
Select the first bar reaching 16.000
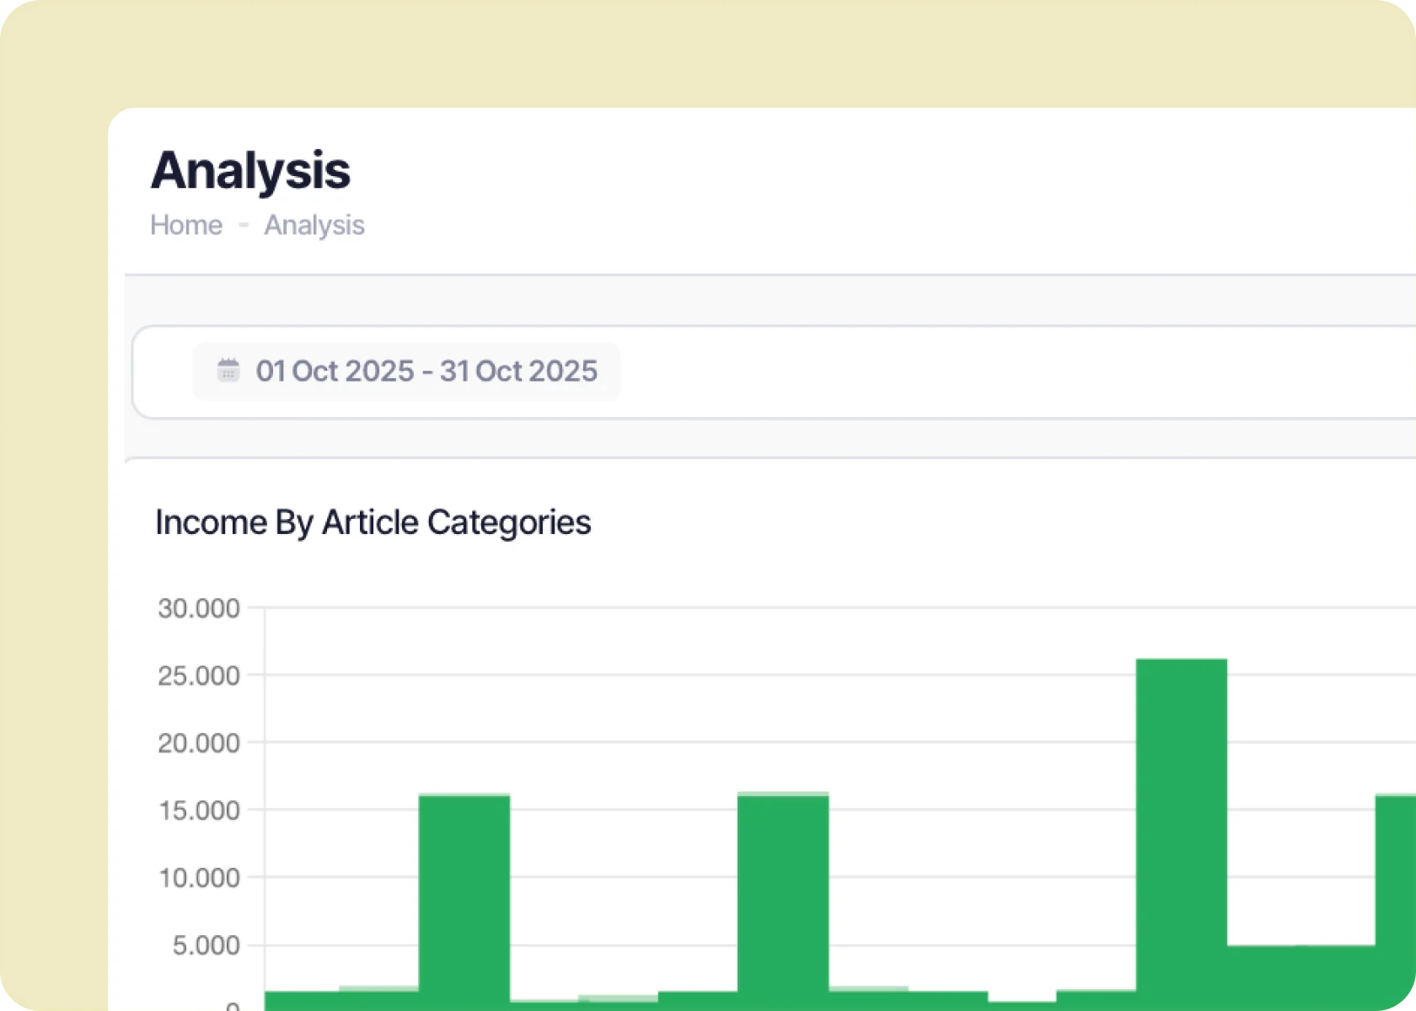click(464, 901)
